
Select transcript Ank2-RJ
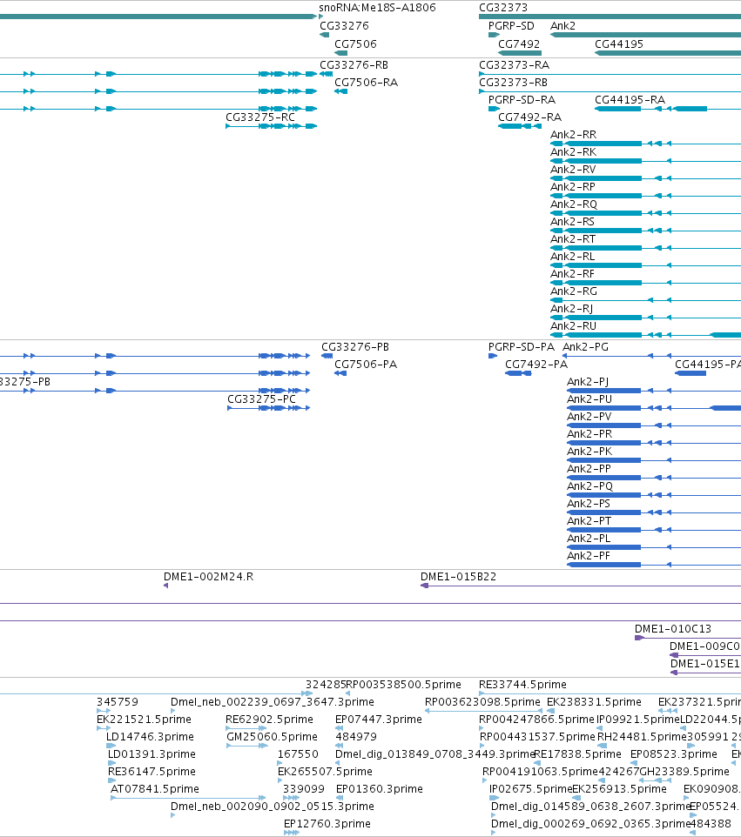(572, 309)
